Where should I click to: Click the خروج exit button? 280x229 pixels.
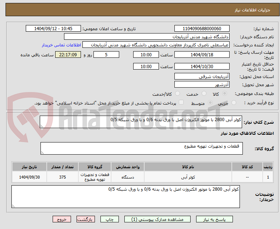click(x=62, y=219)
